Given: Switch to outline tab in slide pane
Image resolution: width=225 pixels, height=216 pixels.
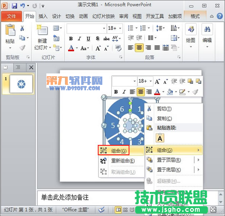Looking at the screenshot, I should [18, 67].
